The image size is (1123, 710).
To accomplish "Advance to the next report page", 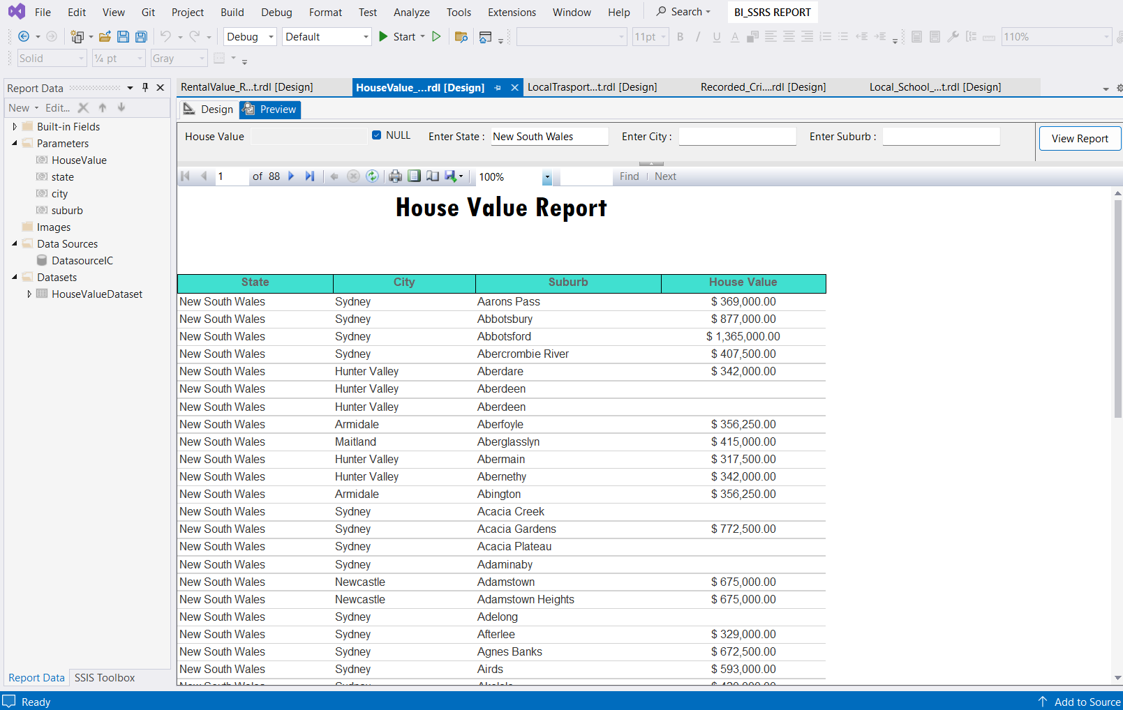I will pyautogui.click(x=292, y=176).
